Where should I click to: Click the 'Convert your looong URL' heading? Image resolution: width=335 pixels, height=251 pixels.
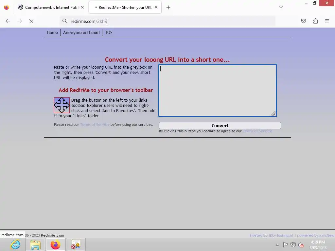[x=167, y=59]
